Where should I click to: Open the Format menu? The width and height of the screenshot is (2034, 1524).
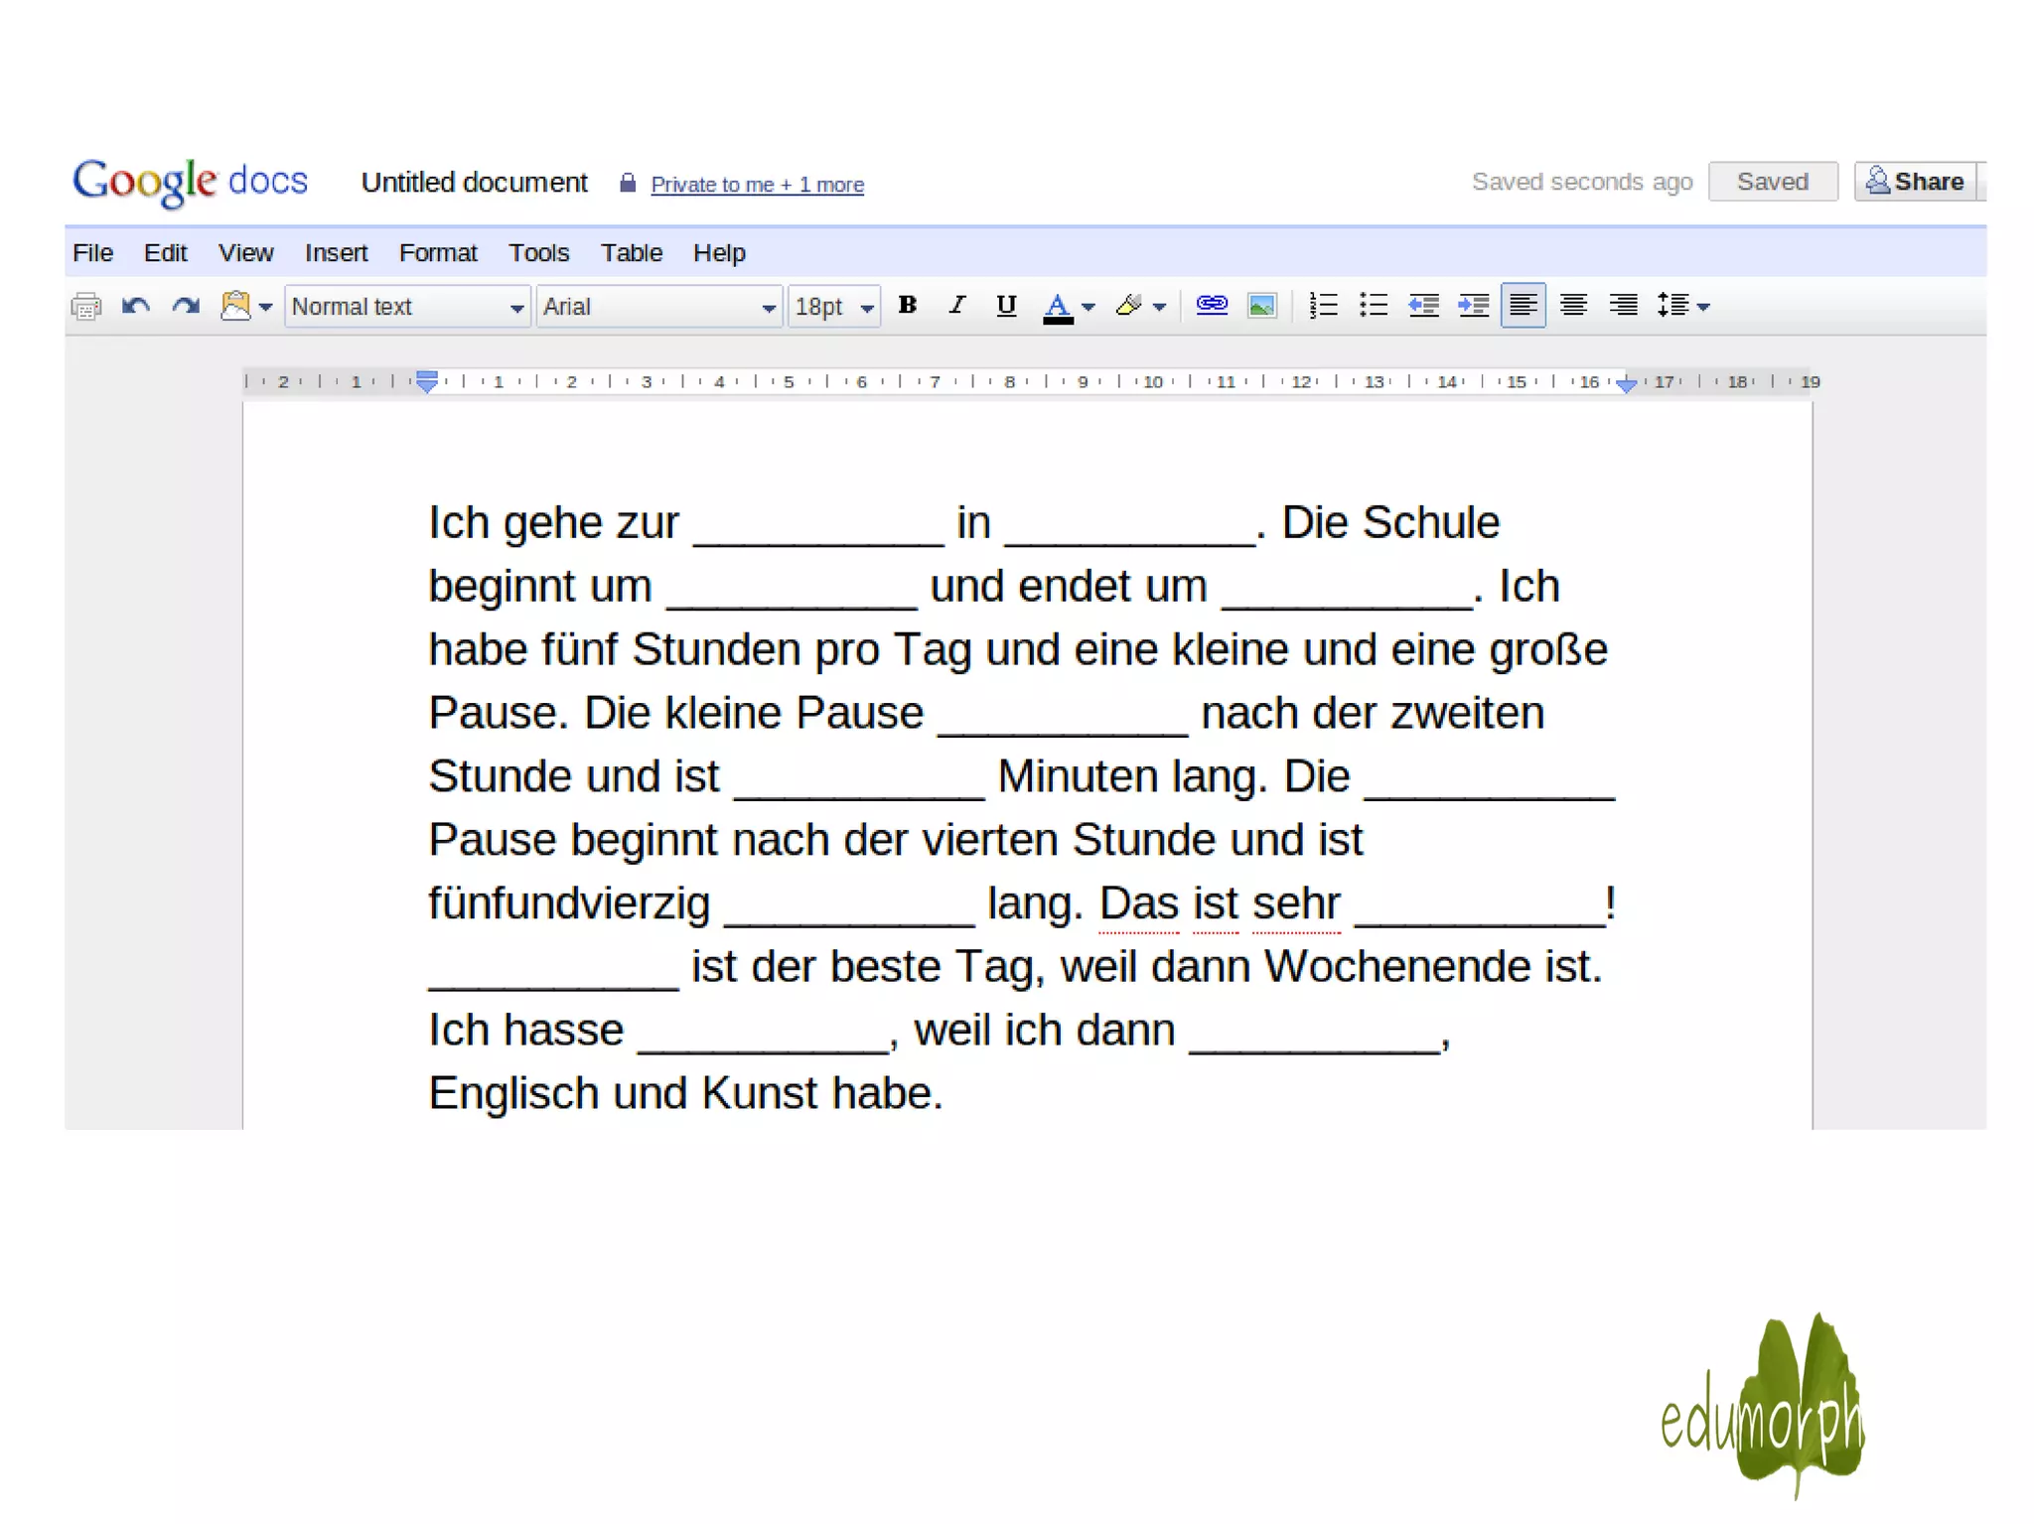(438, 253)
